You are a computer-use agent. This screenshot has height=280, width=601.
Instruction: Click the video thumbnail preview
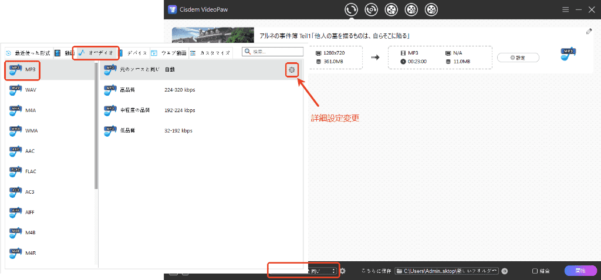tap(213, 35)
